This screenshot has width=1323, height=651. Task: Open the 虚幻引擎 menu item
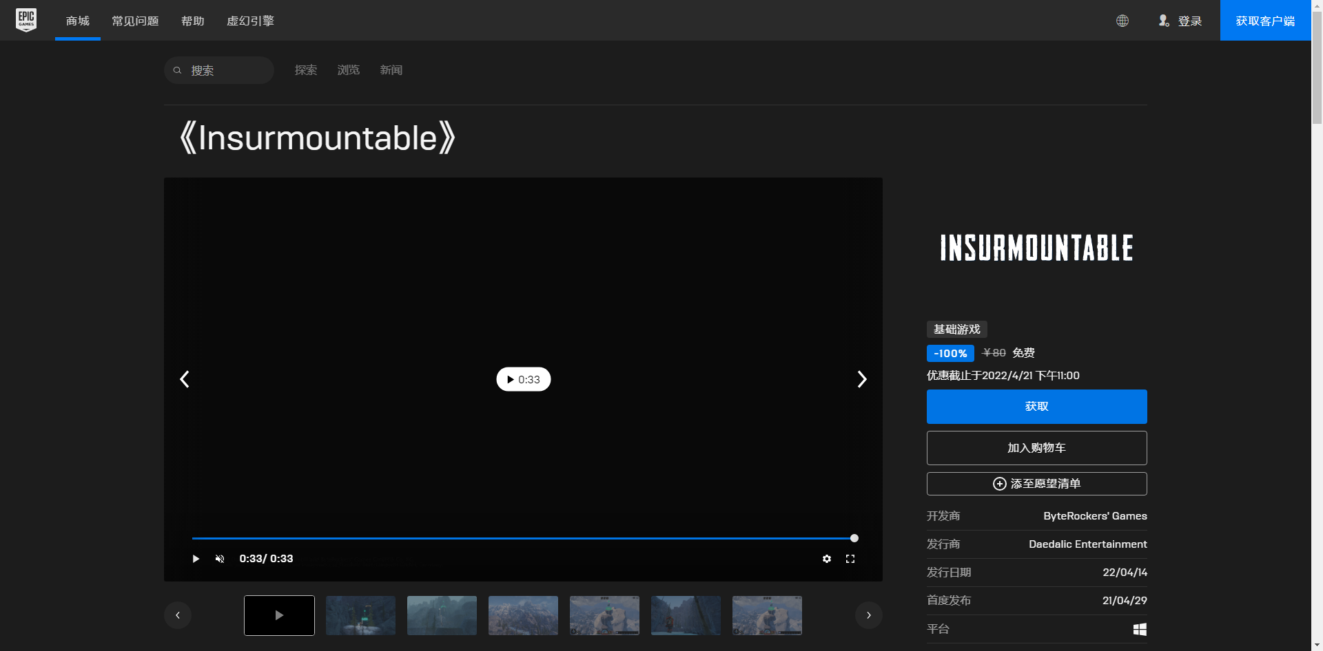250,21
